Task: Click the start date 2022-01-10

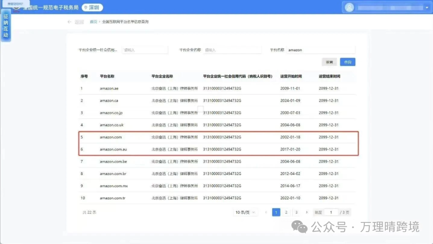Action: click(290, 198)
